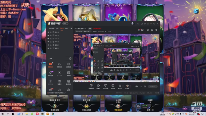Expand microphone options arrow
206x116 pixels.
click(x=123, y=86)
